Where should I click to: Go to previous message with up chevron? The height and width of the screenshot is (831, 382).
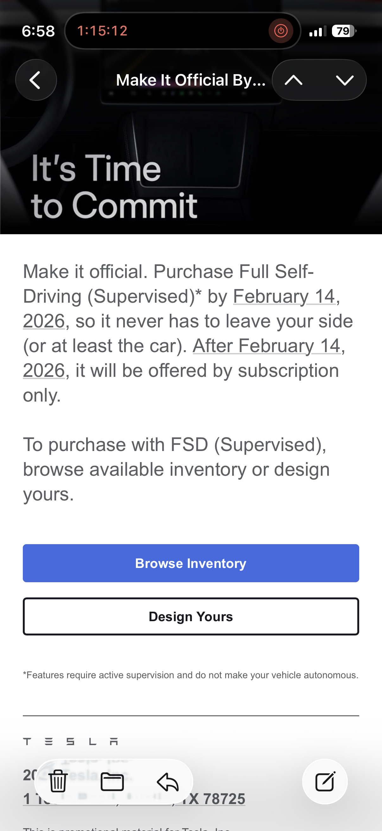click(x=294, y=80)
